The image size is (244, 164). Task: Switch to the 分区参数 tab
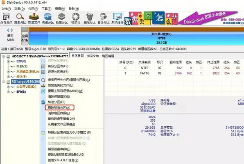tap(78, 56)
